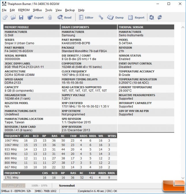Click the padlock write-protection icon
Viewport: 186px width, 194px height.
tap(50, 17)
